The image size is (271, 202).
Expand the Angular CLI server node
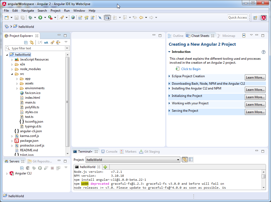[7, 173]
